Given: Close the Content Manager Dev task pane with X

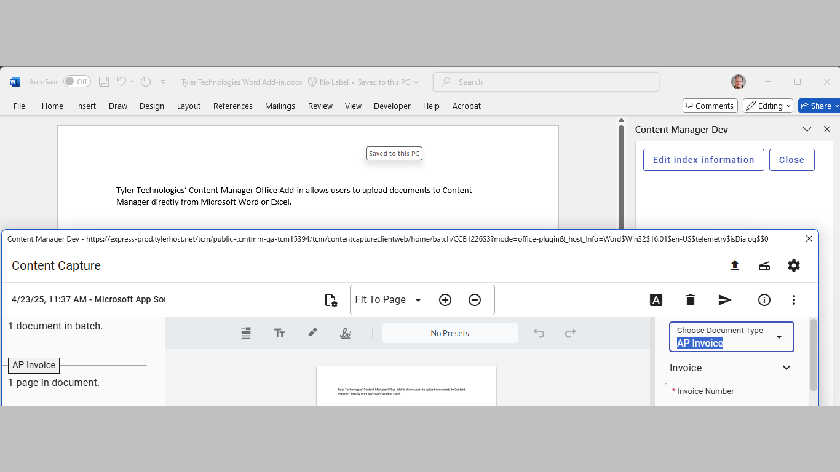Looking at the screenshot, I should click(827, 129).
